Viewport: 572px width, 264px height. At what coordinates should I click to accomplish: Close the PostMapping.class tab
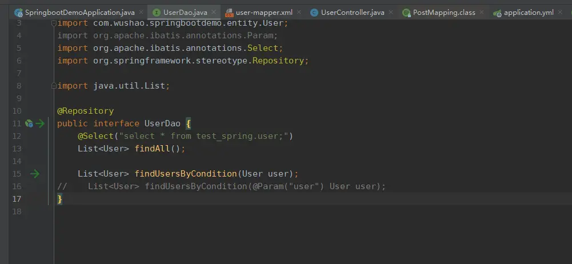pos(482,12)
